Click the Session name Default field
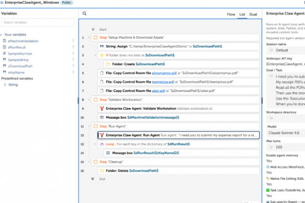The image size is (305, 203). (286, 50)
